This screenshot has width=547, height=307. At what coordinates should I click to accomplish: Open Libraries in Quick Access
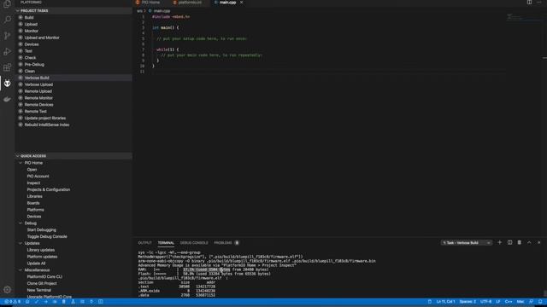[x=34, y=196]
